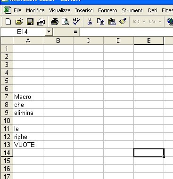Run ABC spell check
Screen dimensions: 173x179
tap(76, 22)
